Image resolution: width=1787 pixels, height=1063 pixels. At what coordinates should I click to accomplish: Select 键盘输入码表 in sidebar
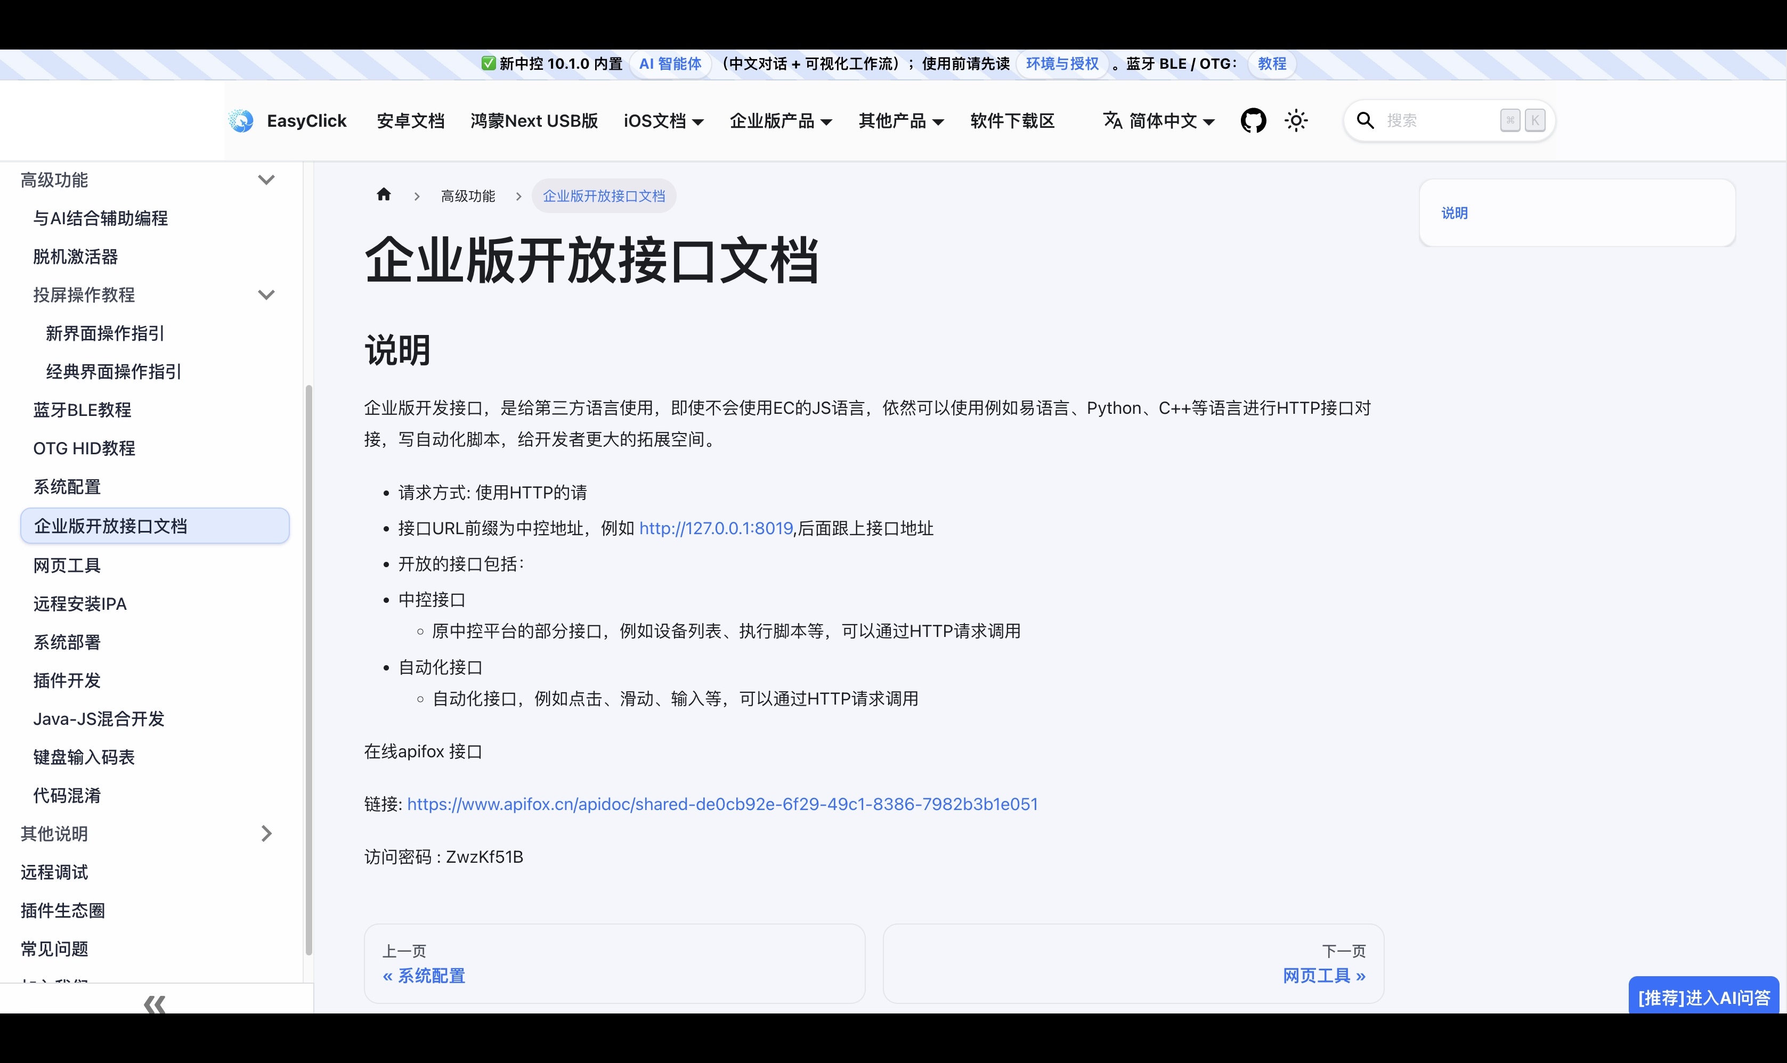84,757
